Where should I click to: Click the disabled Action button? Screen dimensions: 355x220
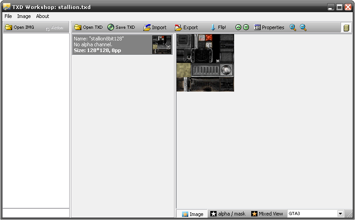[x=54, y=28]
